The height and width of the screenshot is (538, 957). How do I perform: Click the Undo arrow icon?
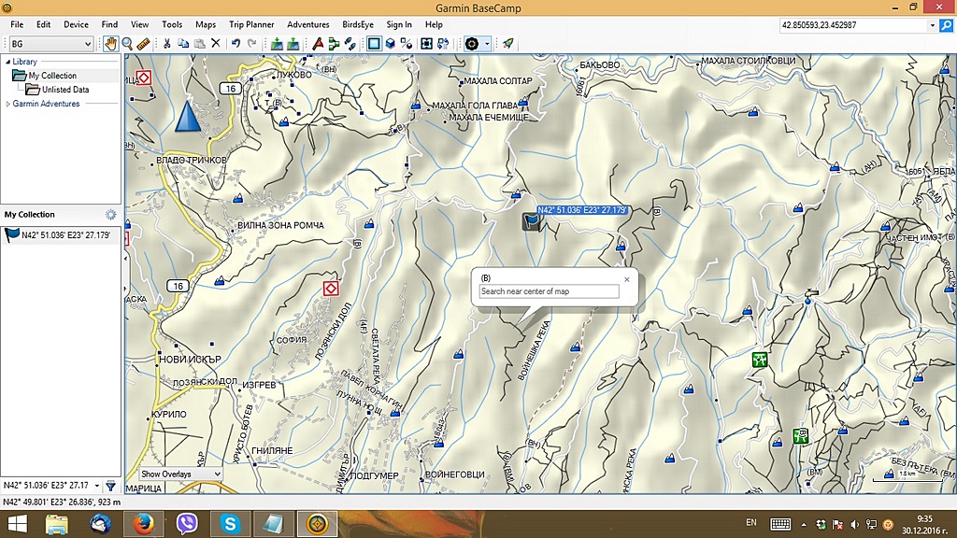click(x=236, y=43)
